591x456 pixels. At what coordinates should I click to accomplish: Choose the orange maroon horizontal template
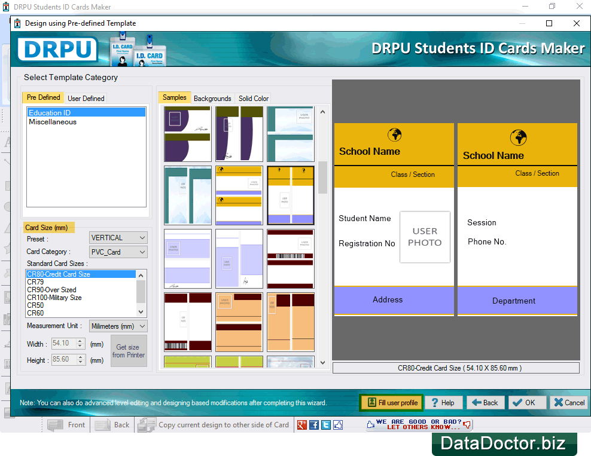click(x=239, y=322)
